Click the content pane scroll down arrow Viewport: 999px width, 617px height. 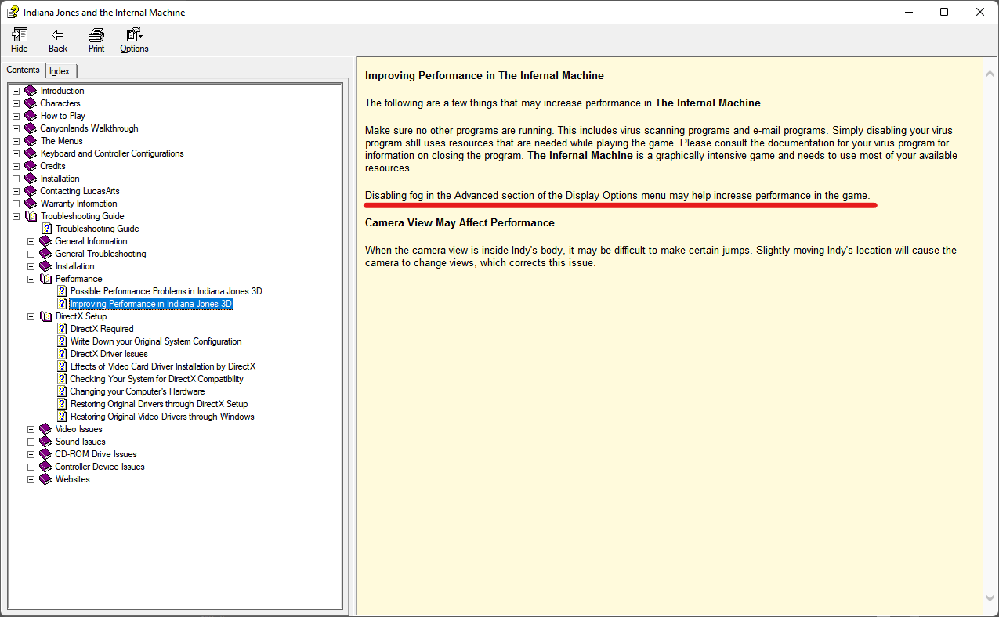990,597
